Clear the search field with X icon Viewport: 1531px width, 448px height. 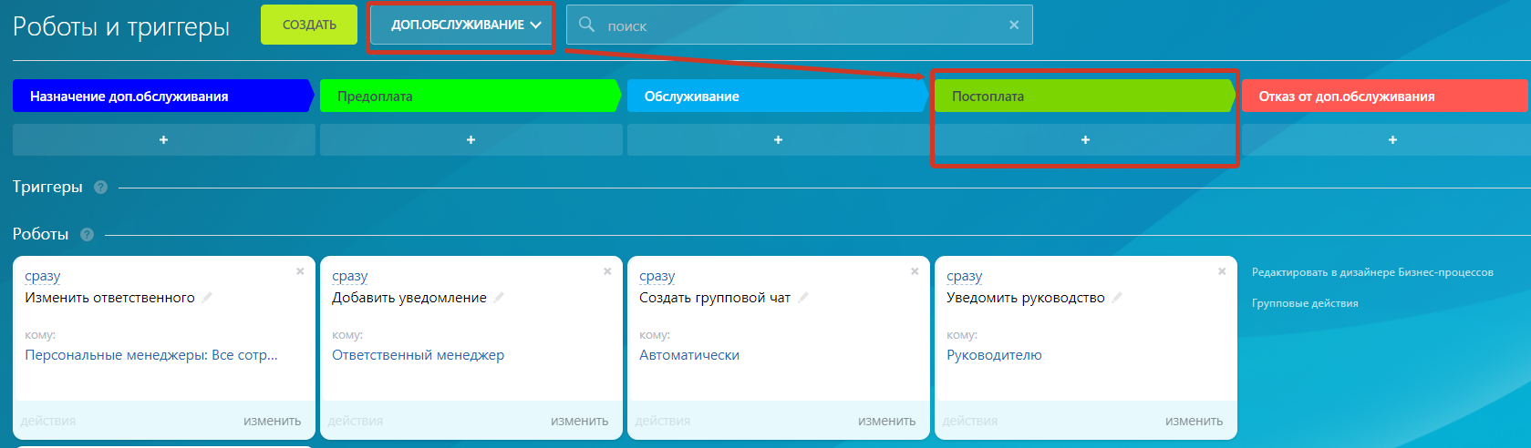point(1014,25)
